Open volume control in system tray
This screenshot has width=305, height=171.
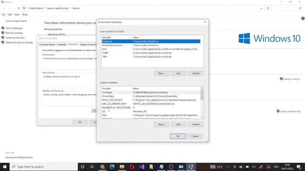(x=254, y=167)
